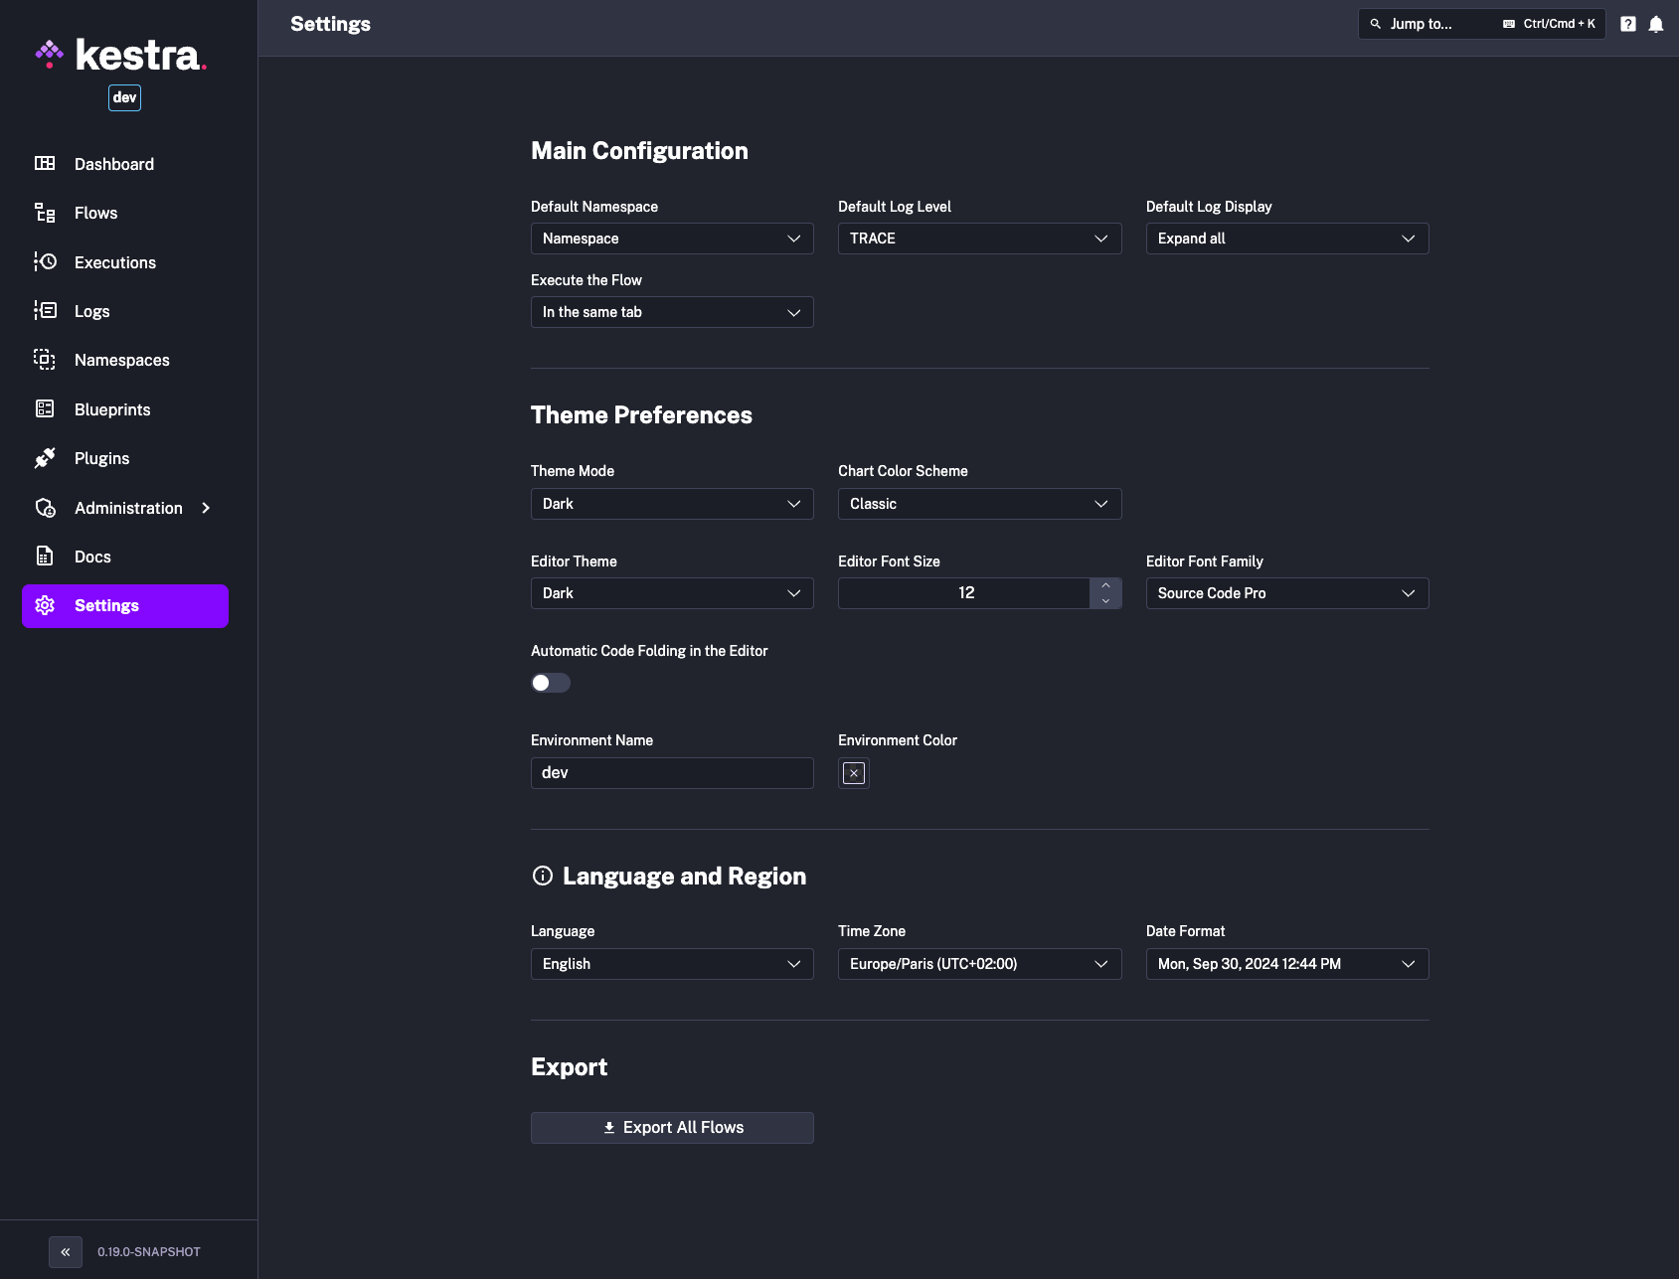
Task: Click the Environment Name input field
Action: (672, 773)
